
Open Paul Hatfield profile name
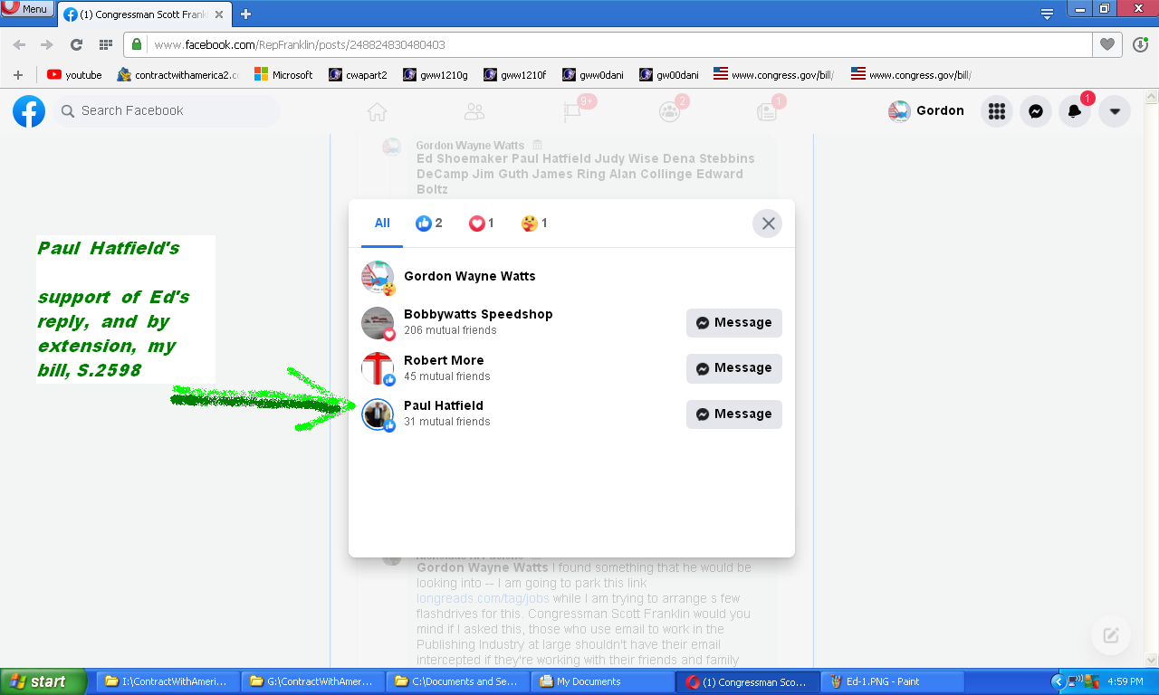[444, 405]
